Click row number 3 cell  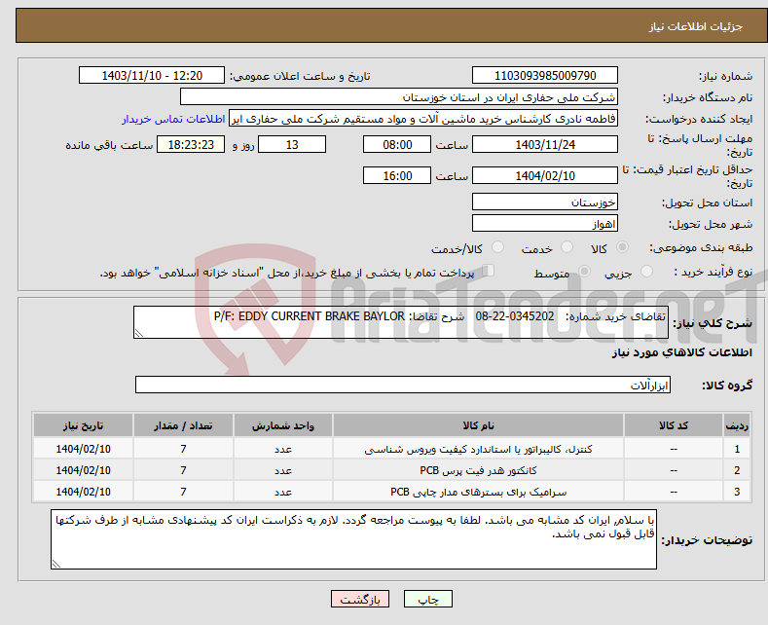[737, 492]
